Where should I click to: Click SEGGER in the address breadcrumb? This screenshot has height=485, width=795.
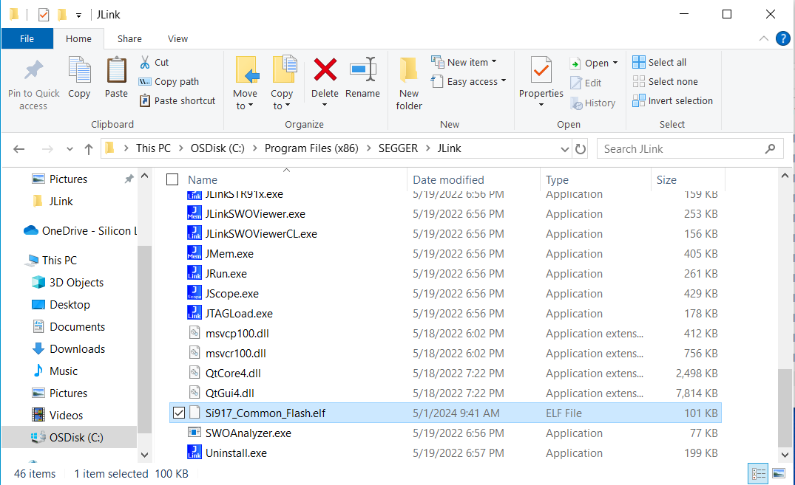(398, 148)
